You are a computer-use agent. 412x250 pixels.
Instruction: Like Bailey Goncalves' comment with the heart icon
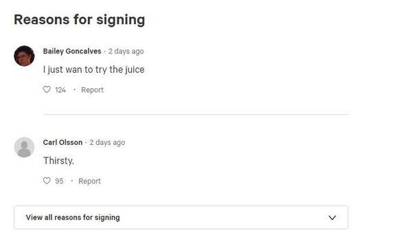tap(47, 90)
